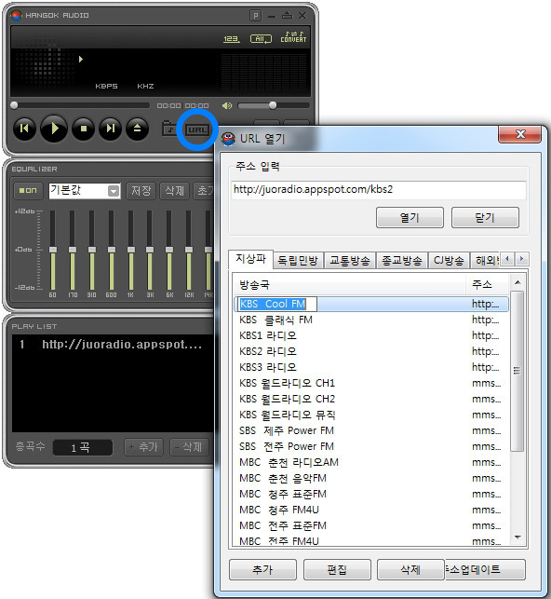Screen dimensions: 551x599
Task: Select the first playlist entry juoradio URL
Action: [x=114, y=345]
